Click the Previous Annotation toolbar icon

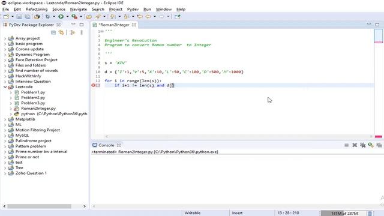pyautogui.click(x=127, y=17)
